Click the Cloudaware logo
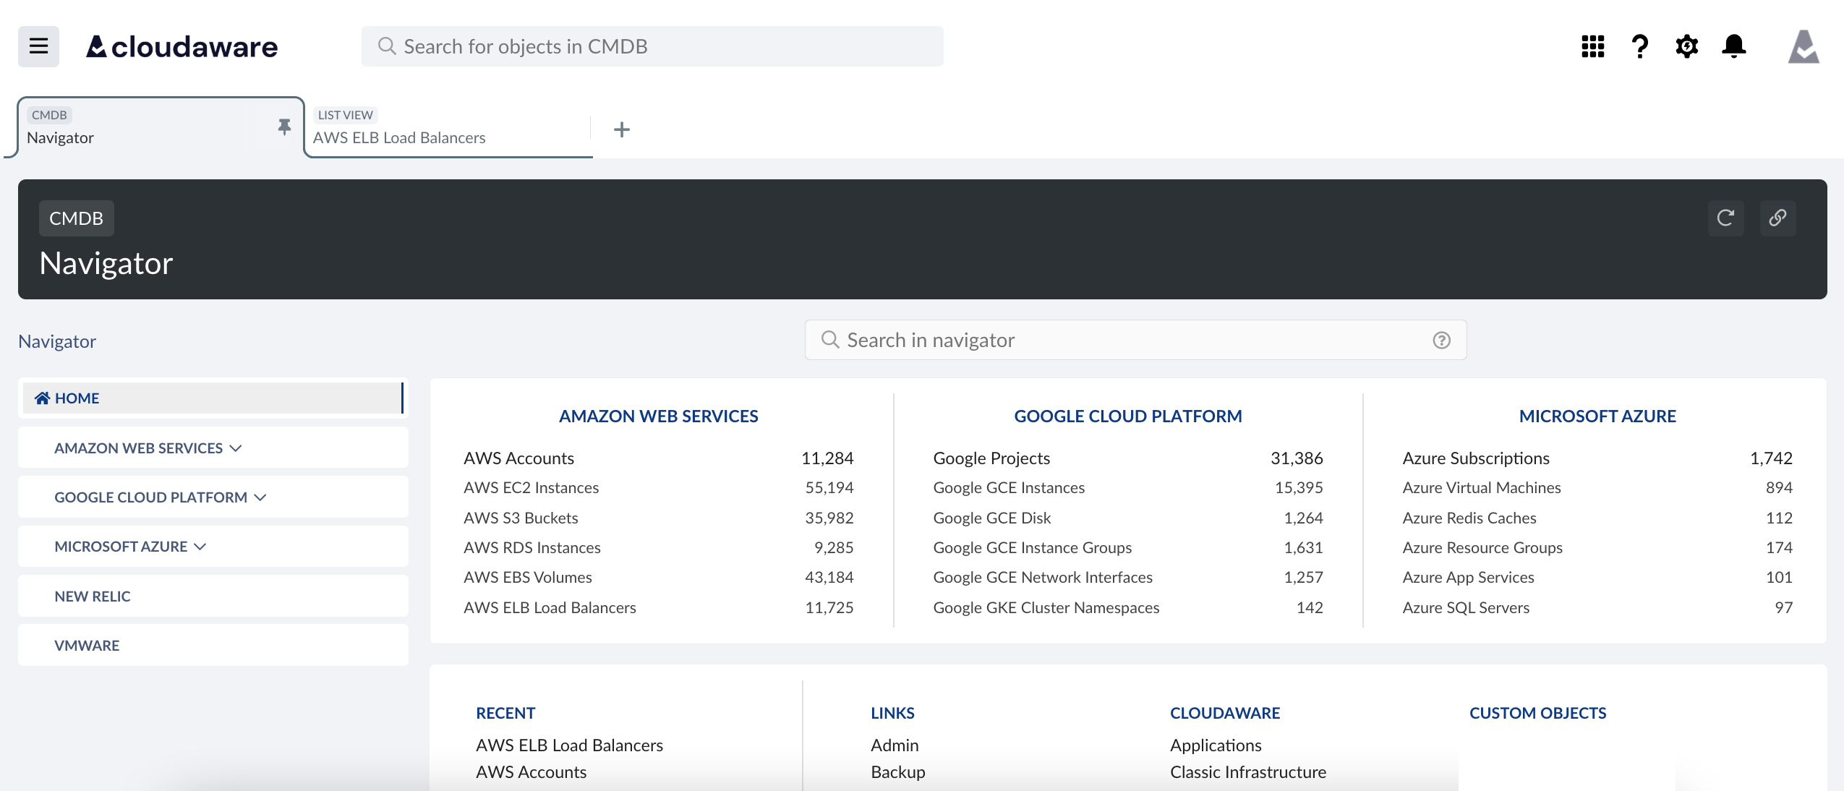The height and width of the screenshot is (791, 1844). pyautogui.click(x=182, y=47)
